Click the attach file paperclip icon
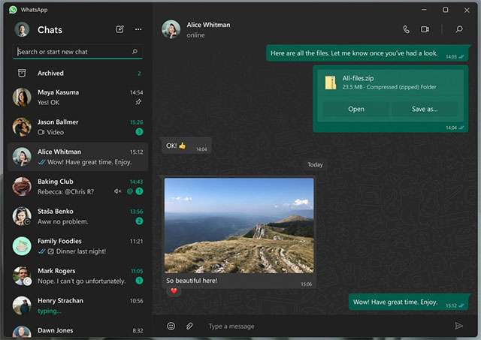 pos(190,326)
